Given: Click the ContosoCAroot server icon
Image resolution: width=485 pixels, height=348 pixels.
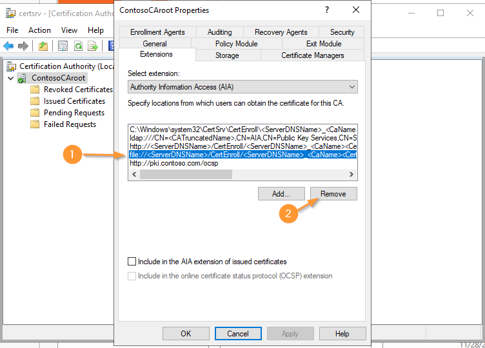Looking at the screenshot, I should tap(22, 78).
